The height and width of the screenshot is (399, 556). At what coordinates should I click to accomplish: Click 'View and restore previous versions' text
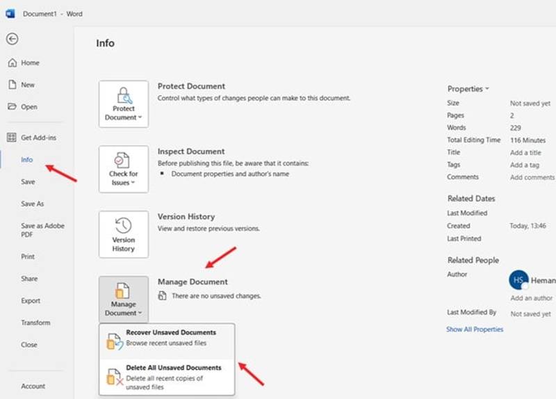[208, 229]
